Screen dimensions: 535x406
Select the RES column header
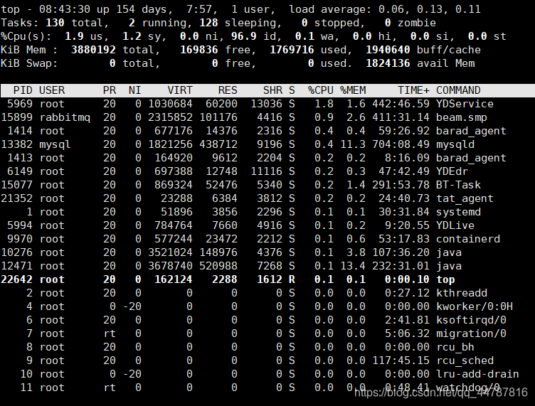click(228, 90)
